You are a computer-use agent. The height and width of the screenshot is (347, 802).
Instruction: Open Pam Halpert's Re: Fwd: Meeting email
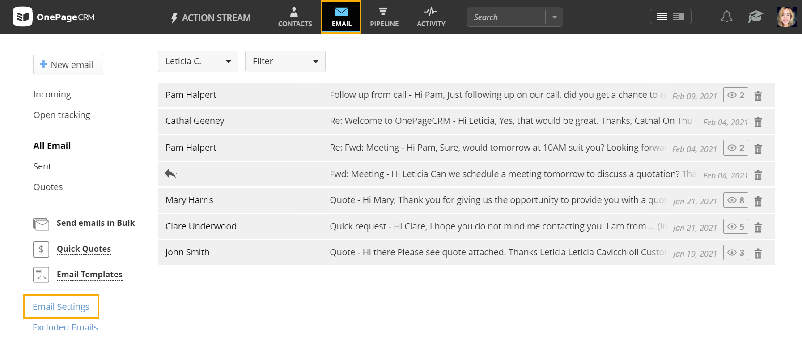(x=466, y=148)
